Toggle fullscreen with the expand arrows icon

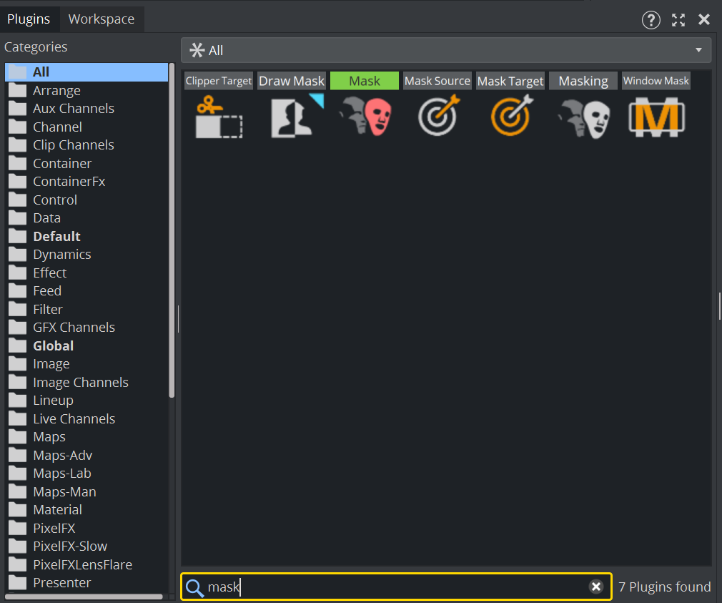tap(678, 20)
